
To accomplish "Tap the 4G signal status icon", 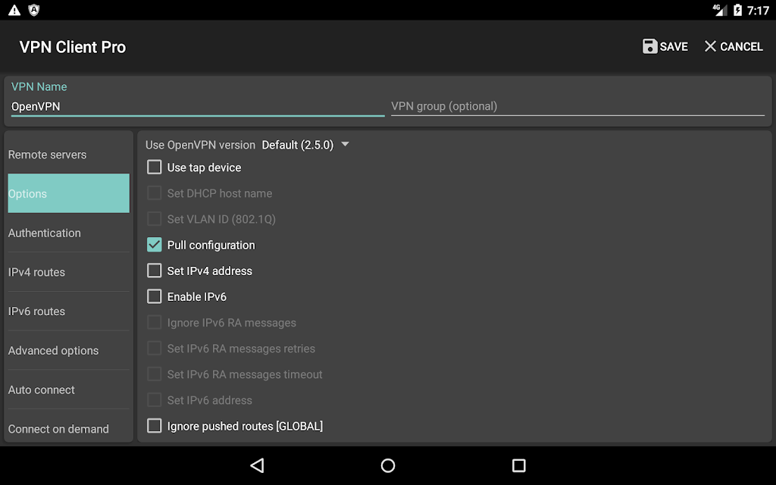I will point(719,11).
